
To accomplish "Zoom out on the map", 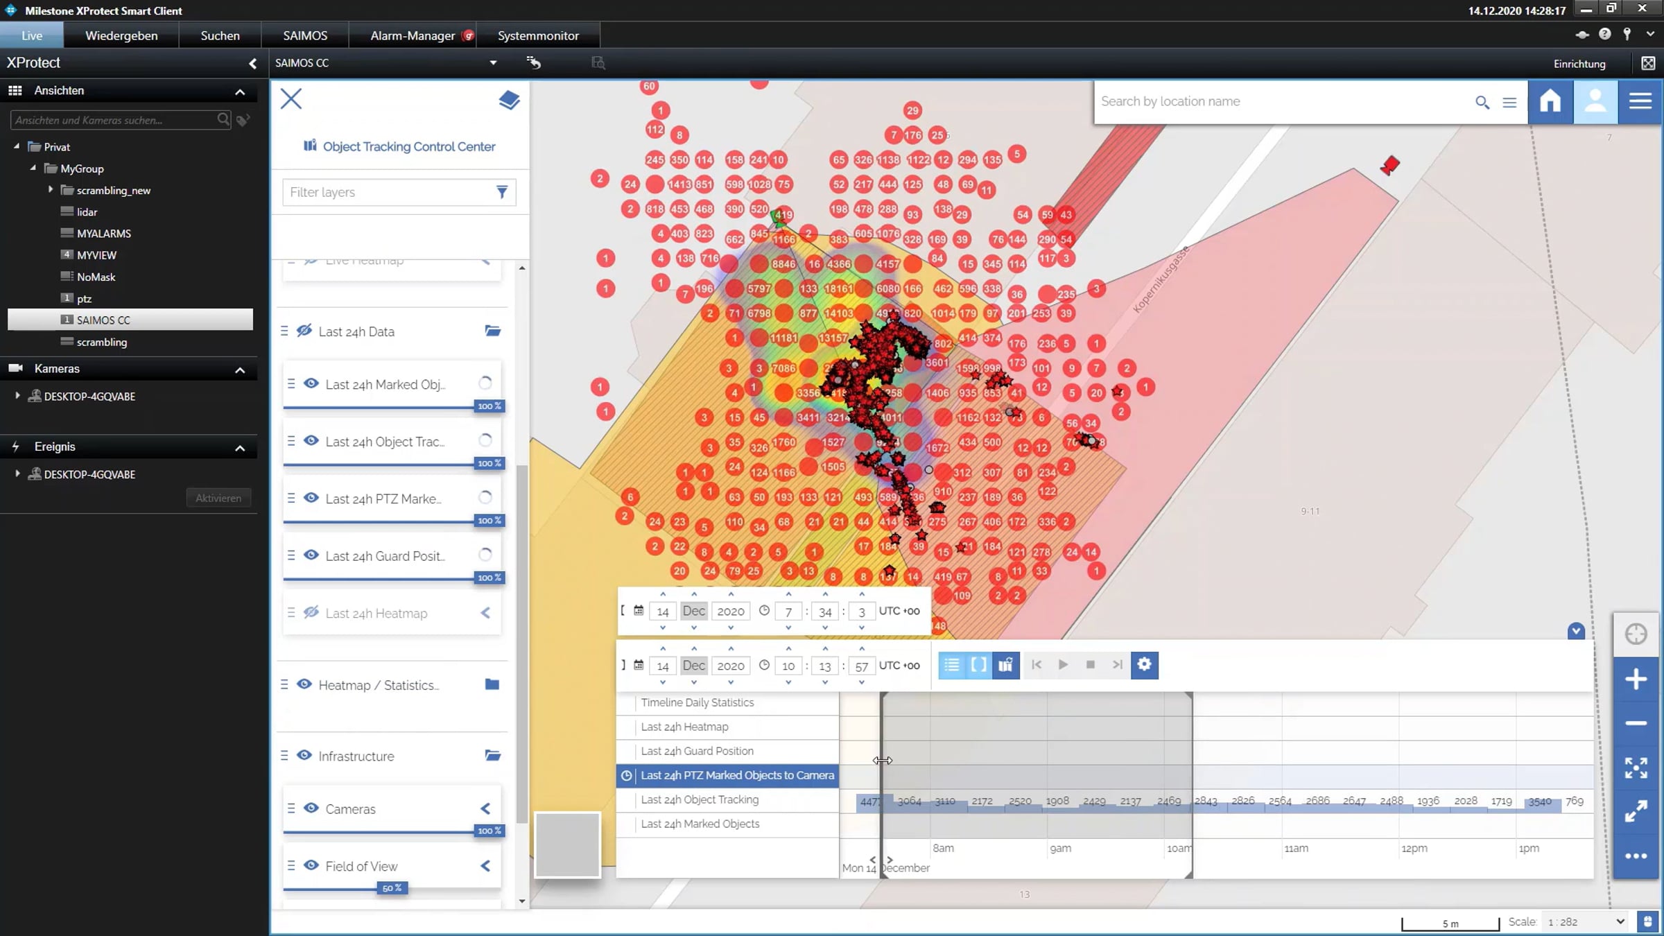I will 1636,723.
